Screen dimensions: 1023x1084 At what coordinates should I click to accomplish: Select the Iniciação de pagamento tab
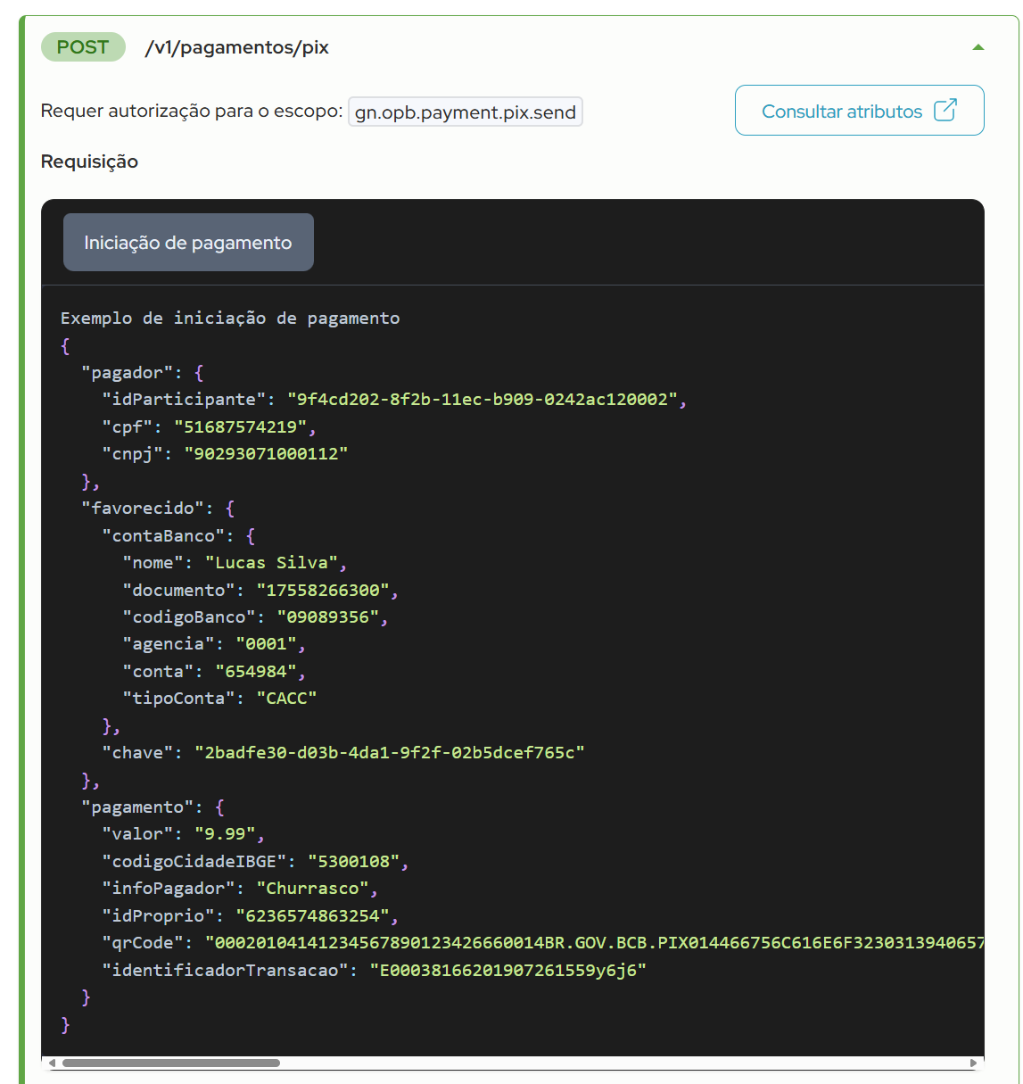pos(188,242)
